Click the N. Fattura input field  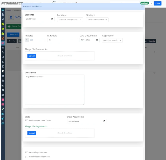point(62,40)
